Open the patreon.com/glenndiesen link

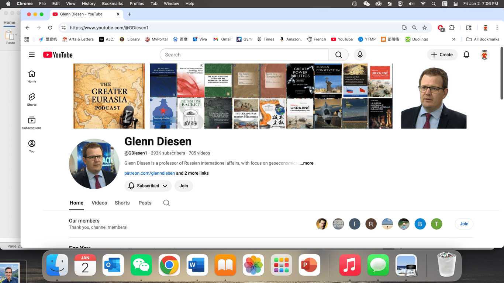pyautogui.click(x=149, y=173)
